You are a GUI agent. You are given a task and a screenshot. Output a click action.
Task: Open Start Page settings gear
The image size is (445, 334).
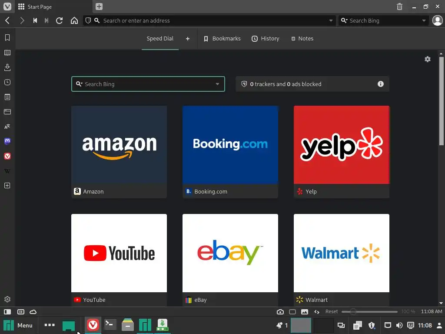428,59
